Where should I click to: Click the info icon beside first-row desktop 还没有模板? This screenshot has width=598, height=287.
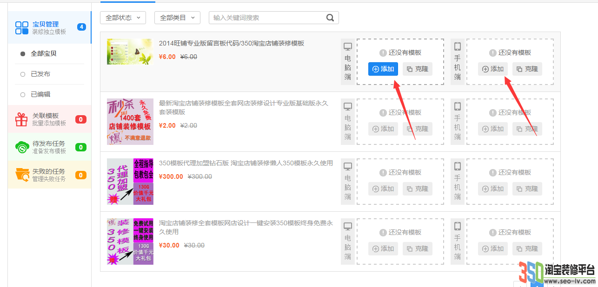coord(383,52)
